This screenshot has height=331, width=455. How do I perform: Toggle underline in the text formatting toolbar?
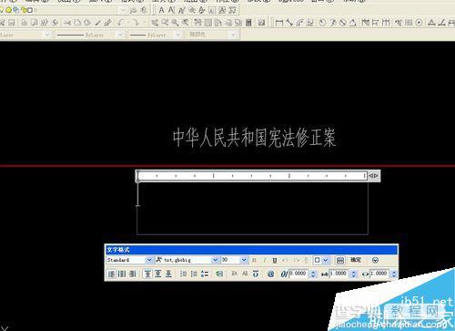coord(275,260)
